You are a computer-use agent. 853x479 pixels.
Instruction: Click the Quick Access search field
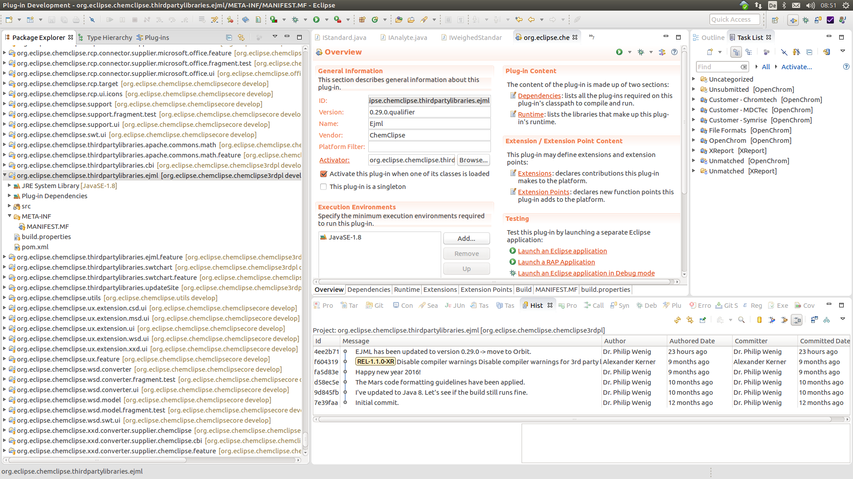click(x=735, y=20)
